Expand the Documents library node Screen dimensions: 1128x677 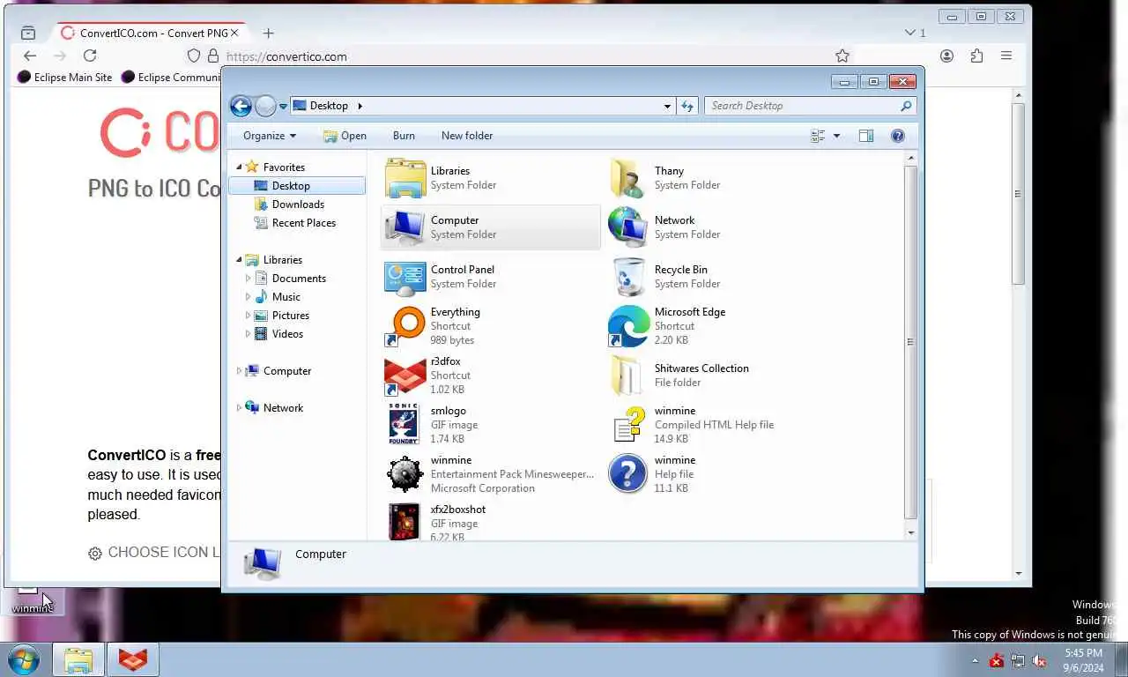(248, 279)
